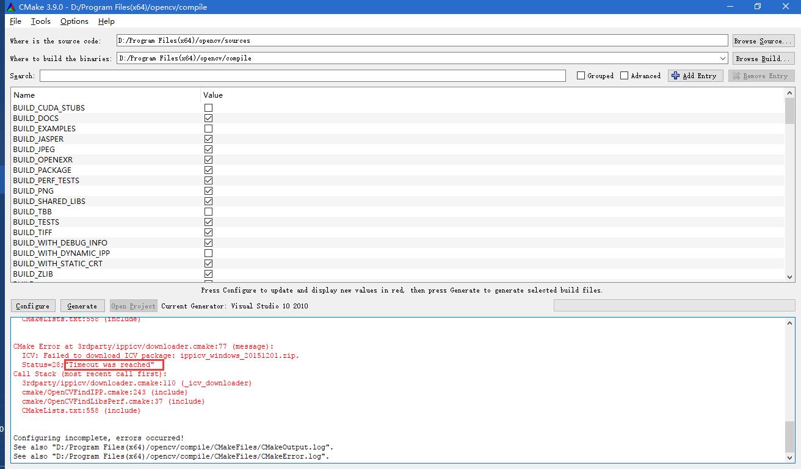
Task: Uncheck BUILD_SHARED_LIBS checkbox
Action: pyautogui.click(x=208, y=201)
